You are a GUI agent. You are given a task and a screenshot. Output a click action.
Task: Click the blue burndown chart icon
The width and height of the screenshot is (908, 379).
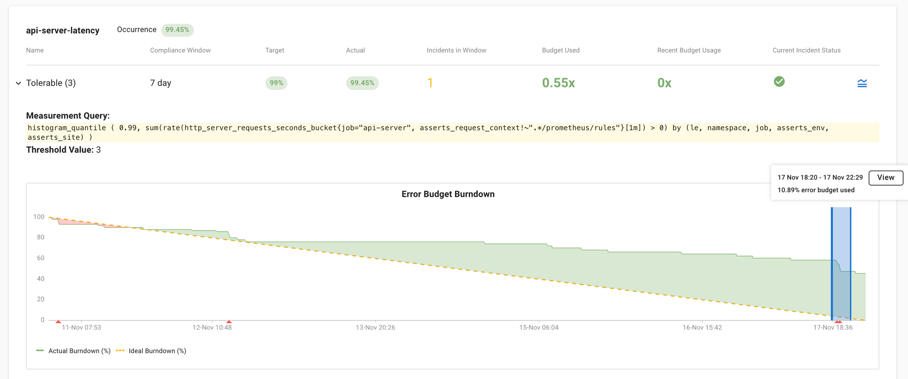tap(862, 83)
